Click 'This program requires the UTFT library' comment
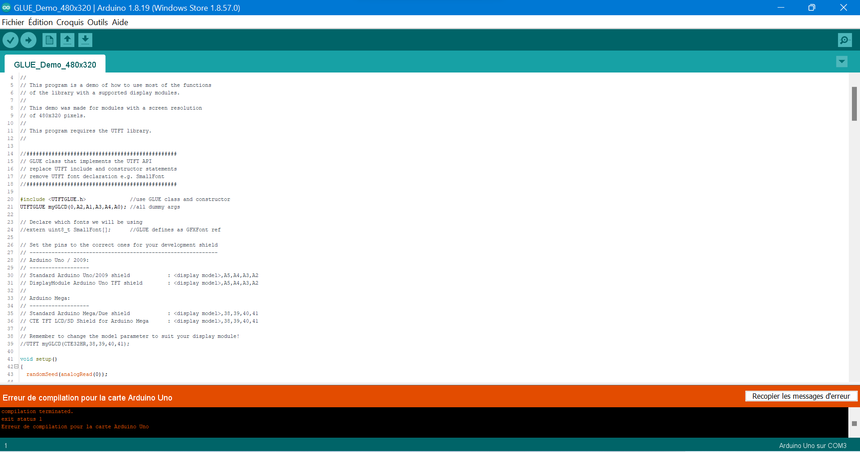The image size is (860, 452). 86,131
